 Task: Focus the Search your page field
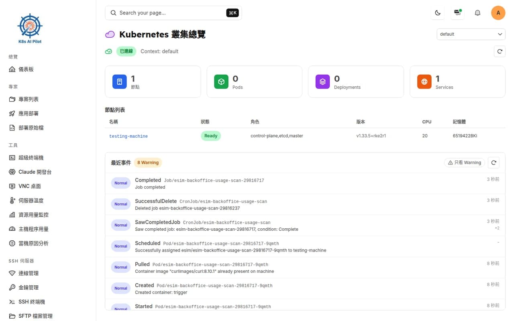[x=173, y=13]
